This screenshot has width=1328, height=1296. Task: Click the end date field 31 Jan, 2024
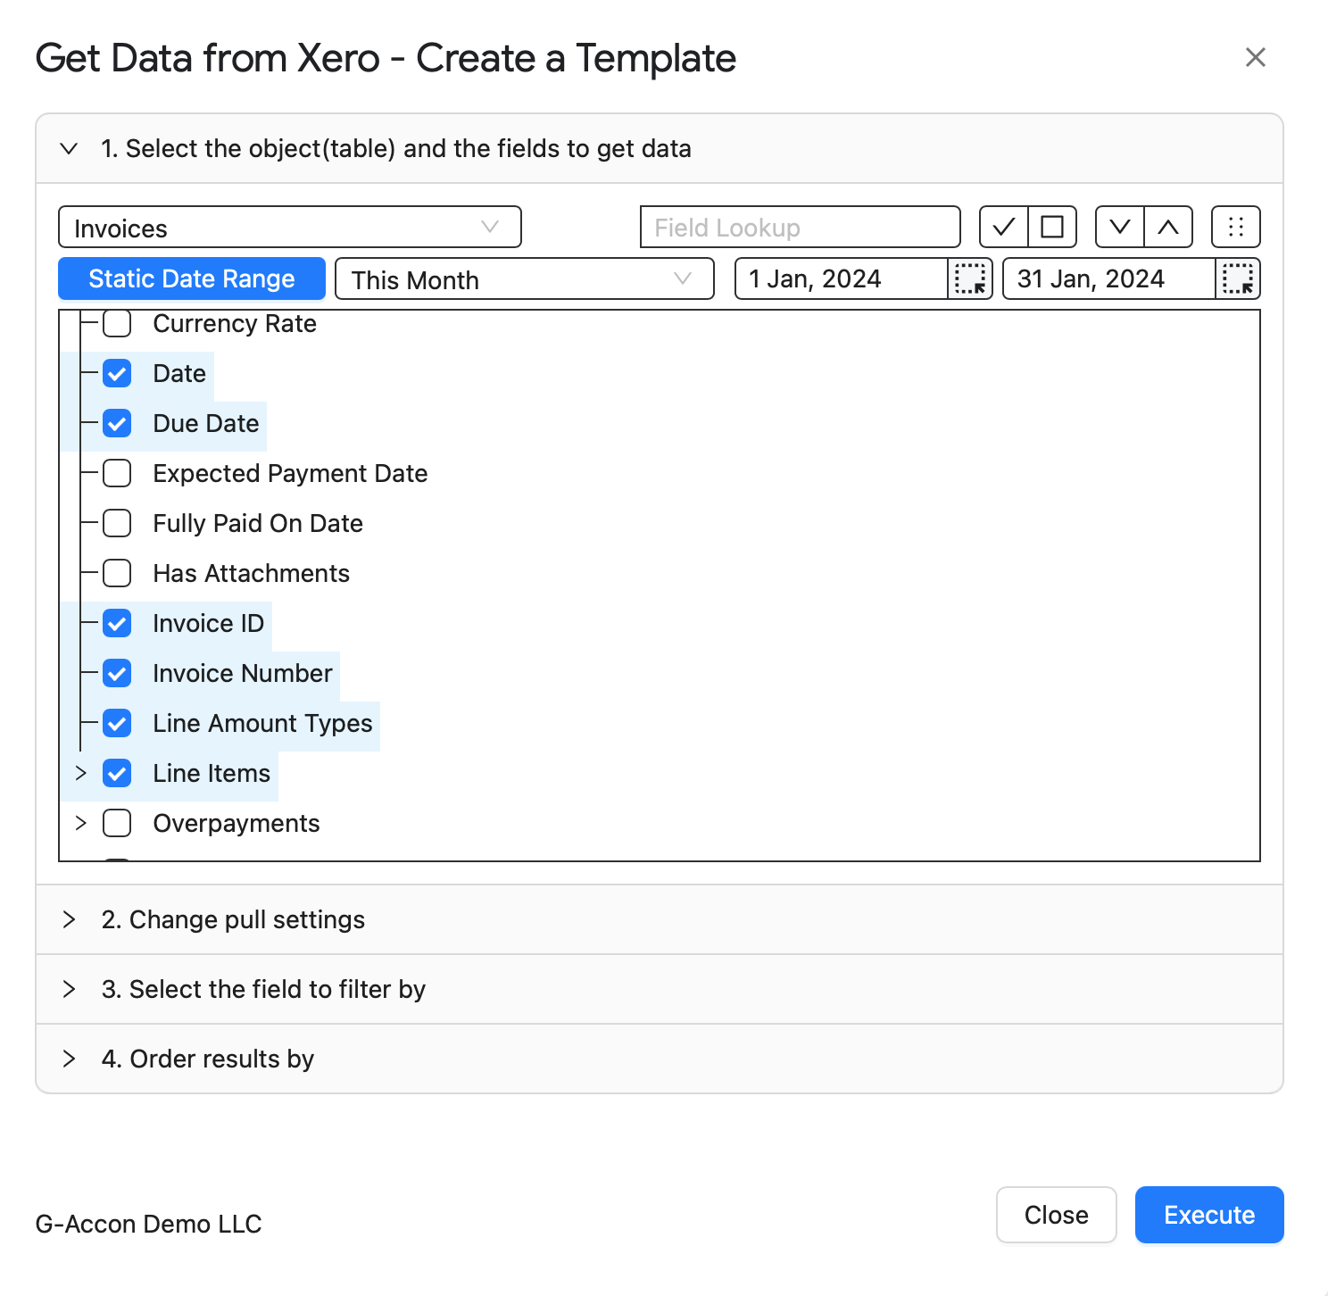1109,278
